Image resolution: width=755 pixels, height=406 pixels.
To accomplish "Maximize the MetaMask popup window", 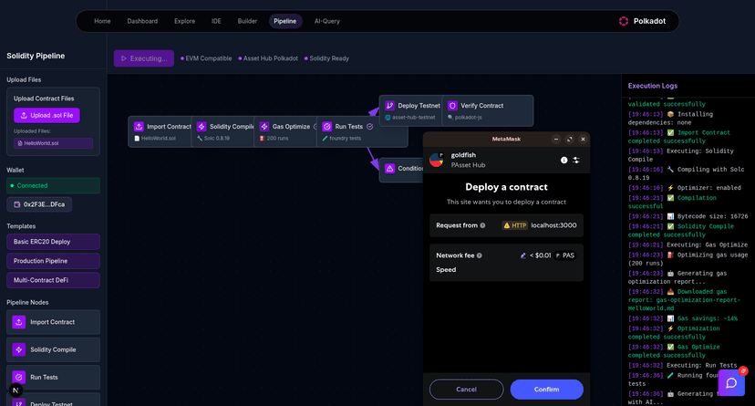I will 570,140.
